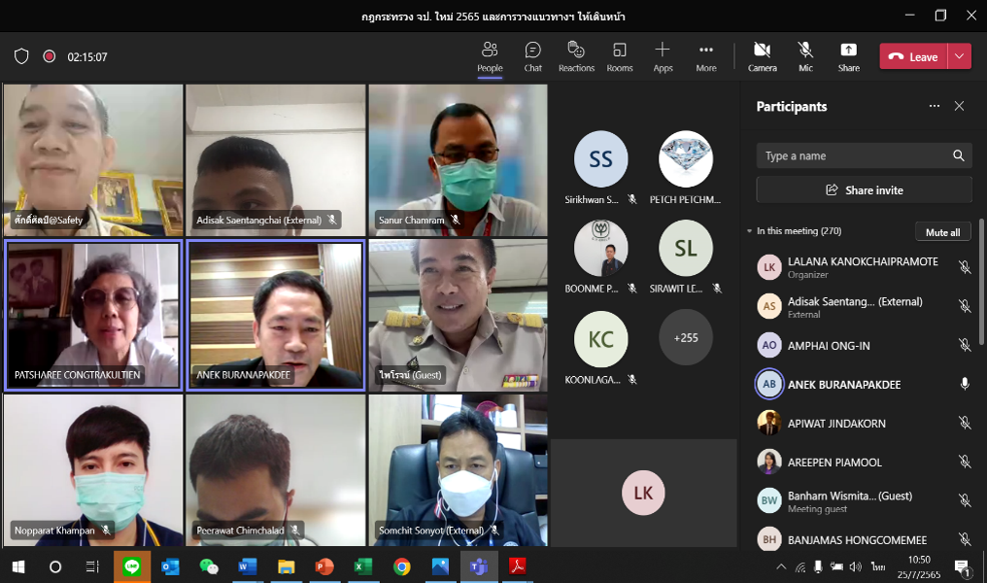This screenshot has width=987, height=583.
Task: Open the Apps add button
Action: (x=663, y=56)
